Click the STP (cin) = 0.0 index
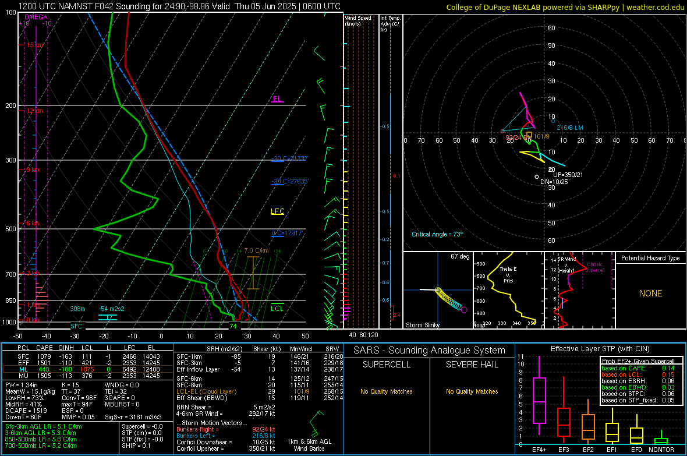Screen dimensions: 687x456 click(141, 433)
